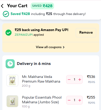Select the Popular Essentials Phool Makhana title
This screenshot has width=101, height=110.
coord(42,100)
